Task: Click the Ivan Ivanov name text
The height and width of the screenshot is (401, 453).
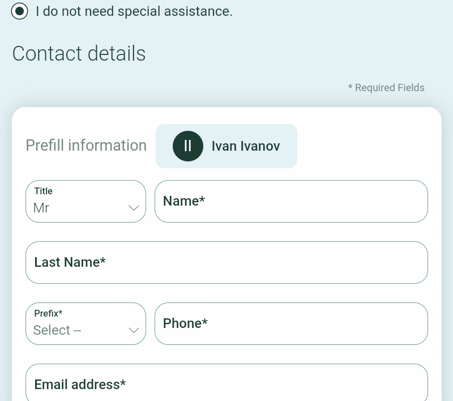Action: pos(246,146)
